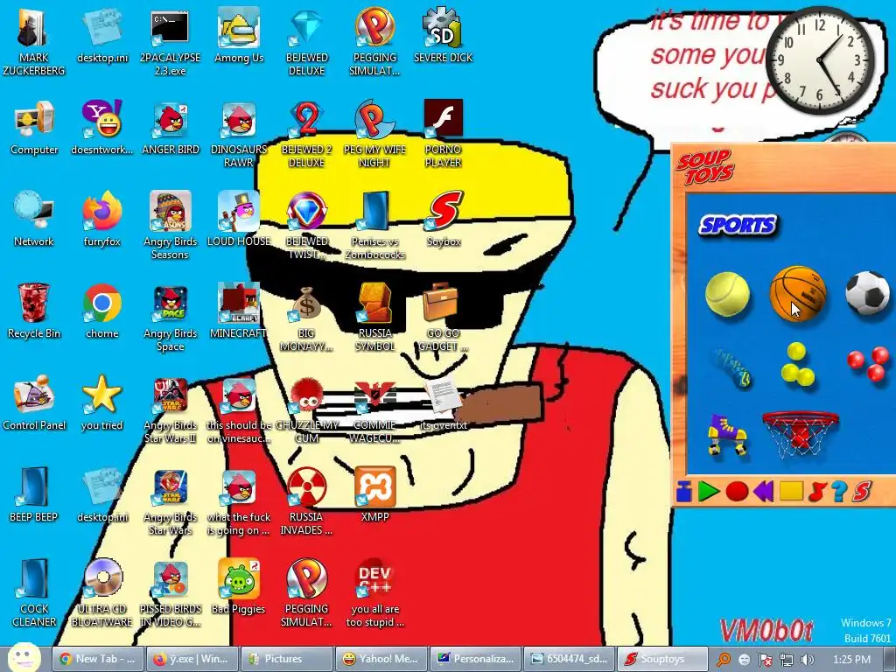Select the red balls cluster toy

coord(868,363)
